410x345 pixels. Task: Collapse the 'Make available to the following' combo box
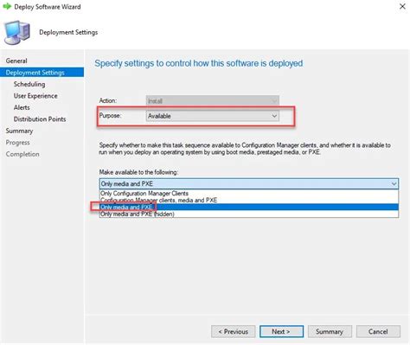point(249,183)
